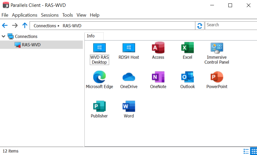
Task: Click the Search input field
Action: click(x=231, y=25)
